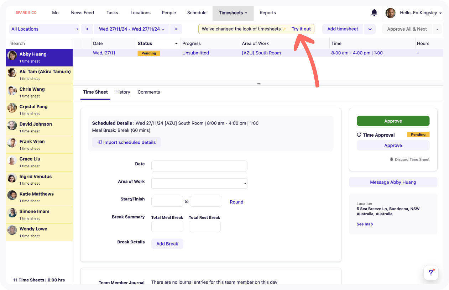Expand the Add timesheet chevron menu
This screenshot has height=290, width=449.
[x=370, y=29]
